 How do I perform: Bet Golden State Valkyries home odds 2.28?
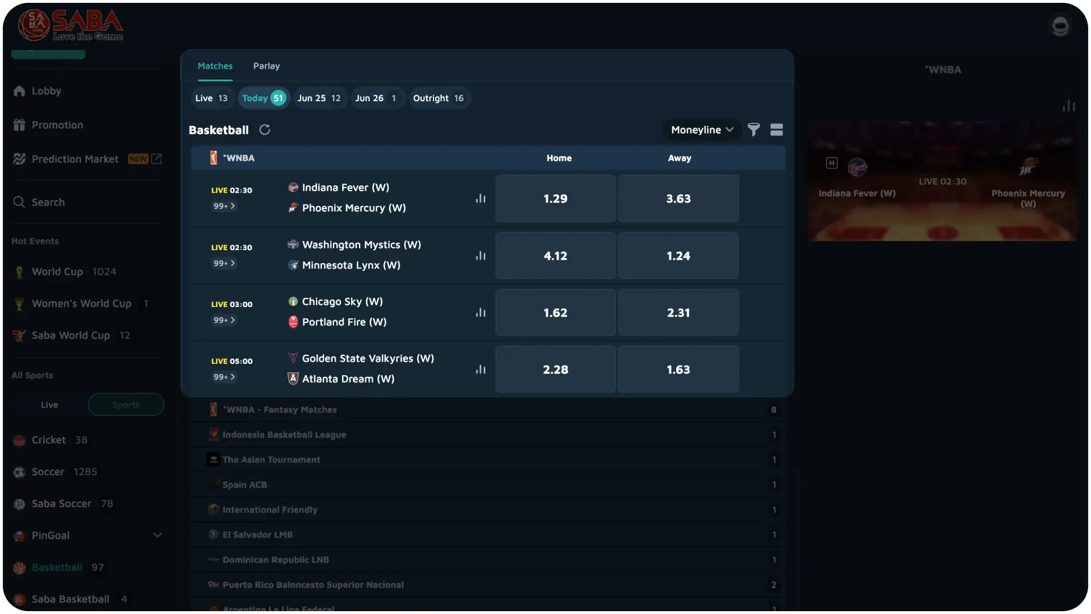[555, 370]
